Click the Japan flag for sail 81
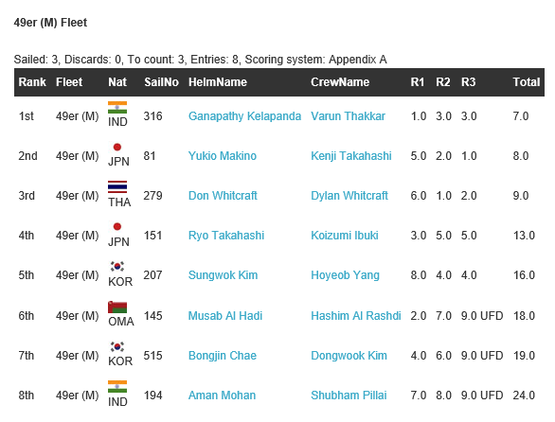This screenshot has height=422, width=555. click(x=117, y=147)
